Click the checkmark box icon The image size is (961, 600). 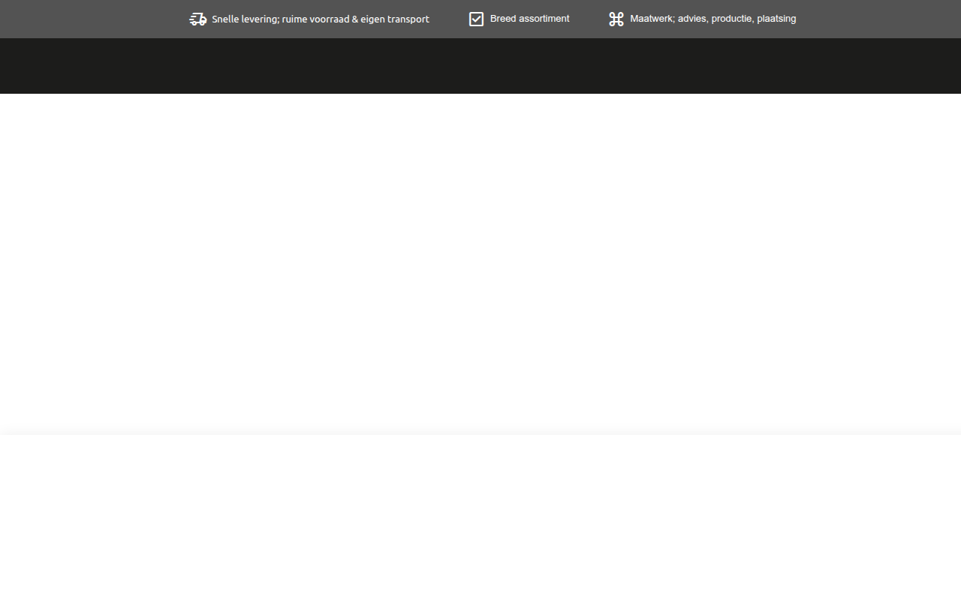coord(476,19)
